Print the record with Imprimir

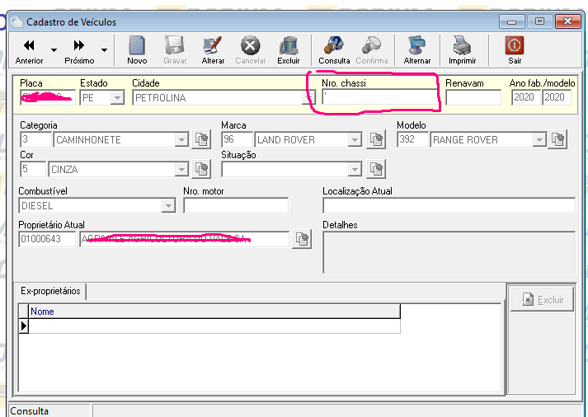click(462, 50)
